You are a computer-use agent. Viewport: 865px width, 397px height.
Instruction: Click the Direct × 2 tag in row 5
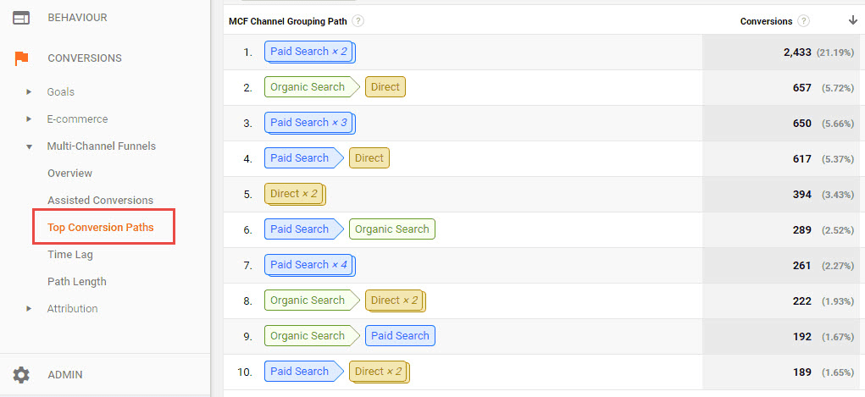tap(294, 194)
